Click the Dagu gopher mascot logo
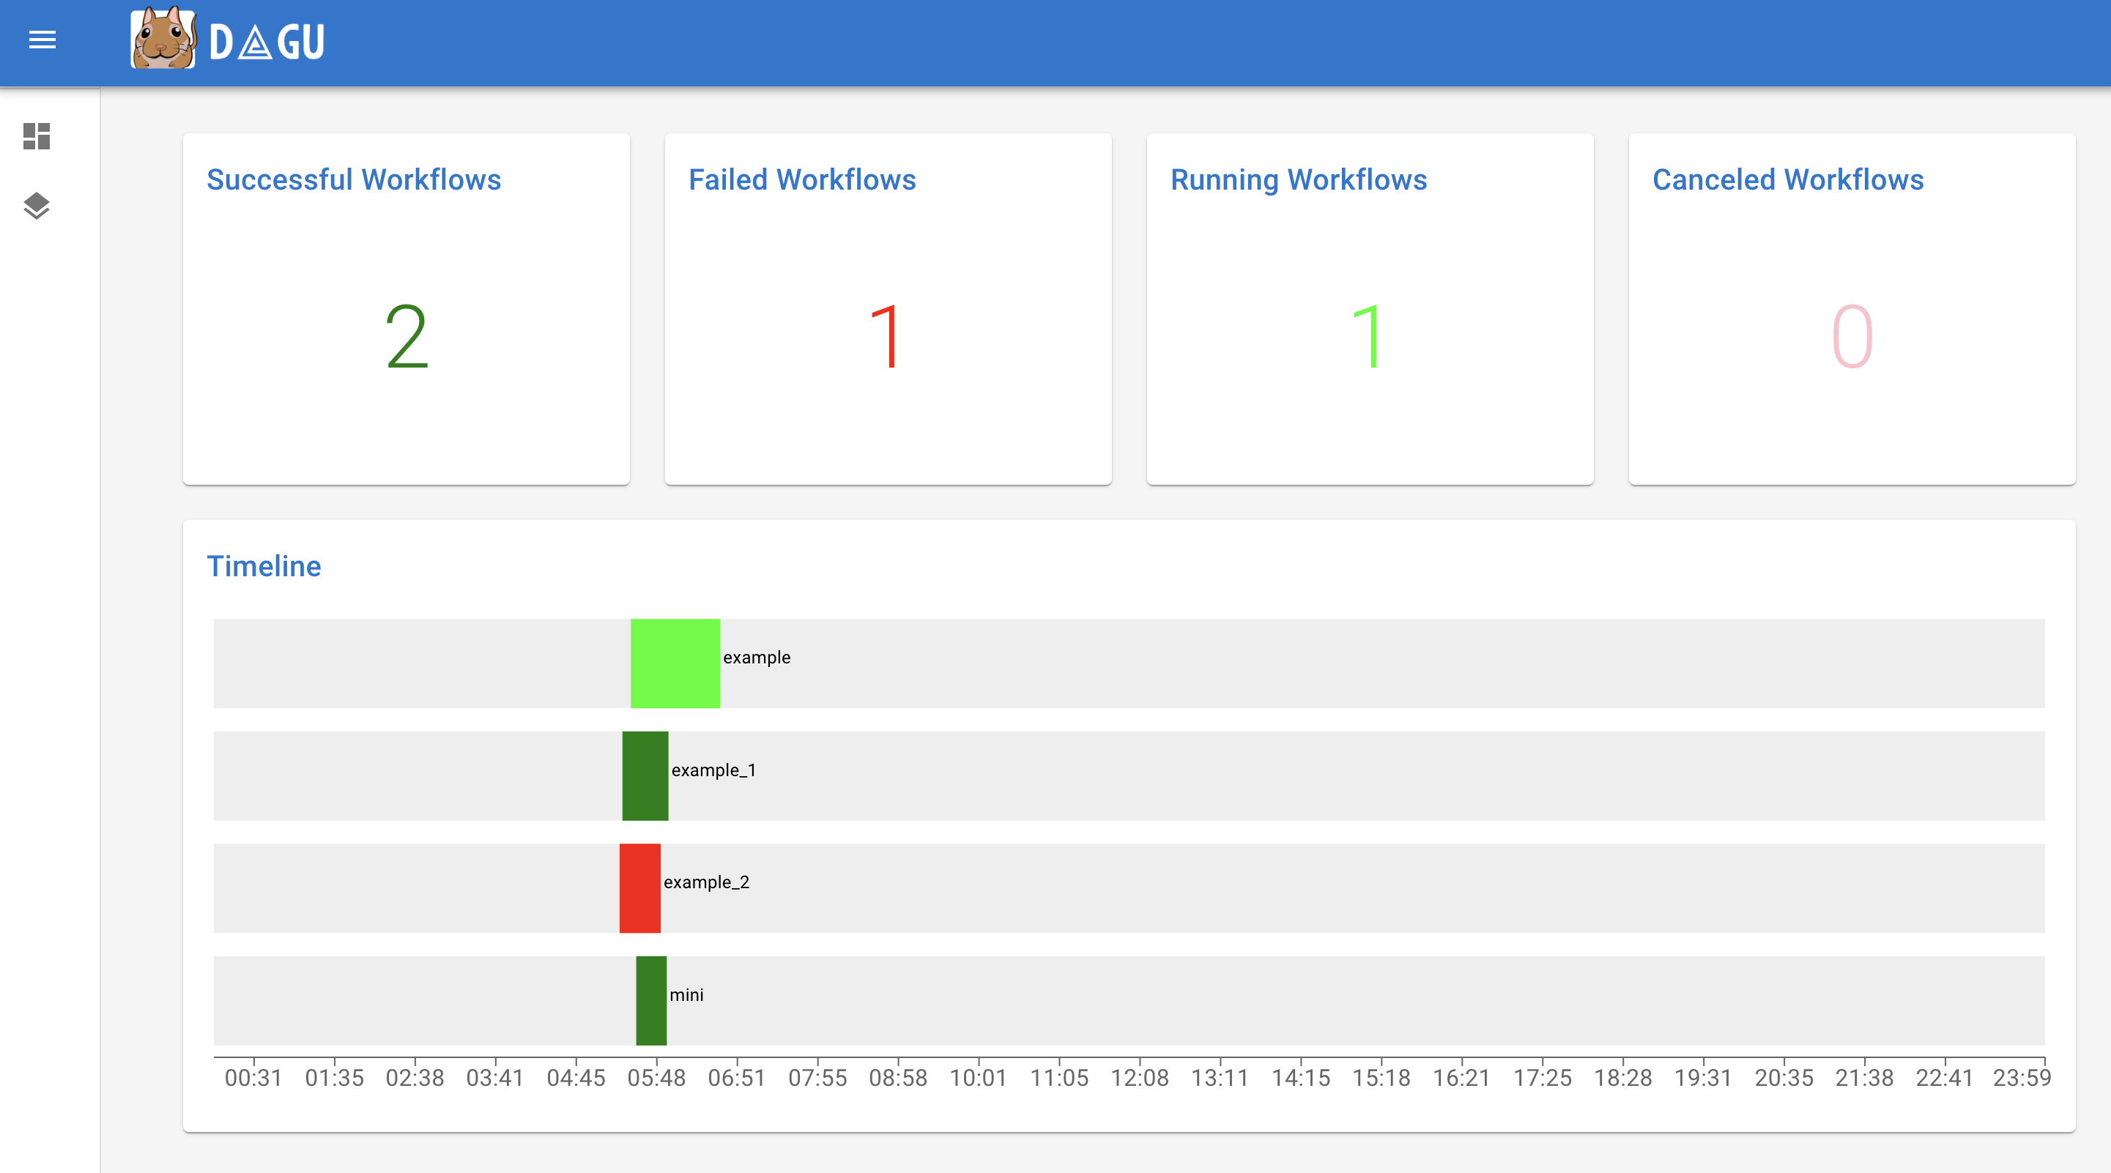Screen dimensions: 2111x1173 point(163,39)
